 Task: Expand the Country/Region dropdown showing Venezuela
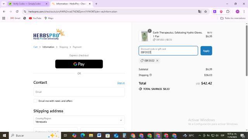coord(79,120)
